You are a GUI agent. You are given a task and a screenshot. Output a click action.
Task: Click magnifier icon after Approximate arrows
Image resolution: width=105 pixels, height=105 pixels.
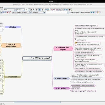[x=96, y=12]
